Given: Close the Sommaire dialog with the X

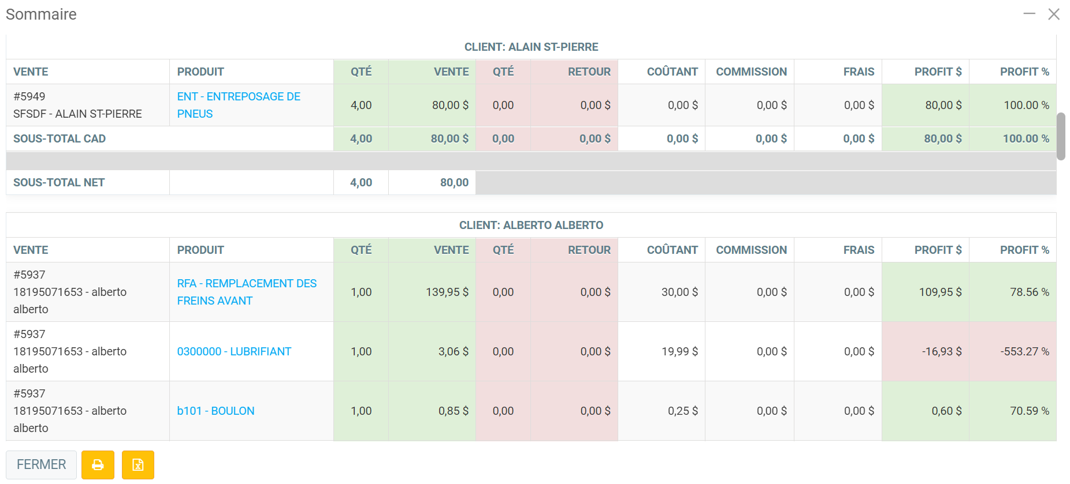Looking at the screenshot, I should click(1054, 14).
